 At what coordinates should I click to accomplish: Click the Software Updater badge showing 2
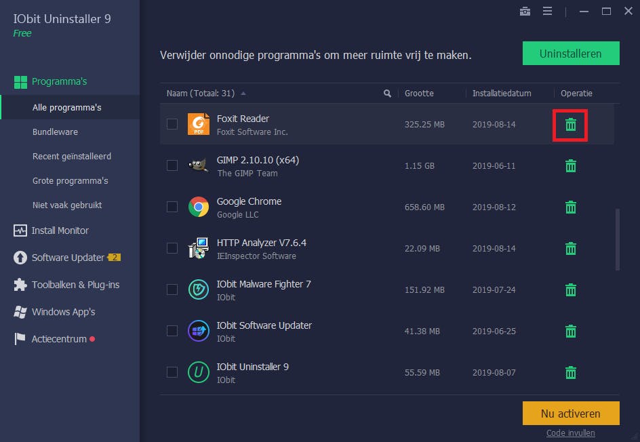tap(115, 258)
